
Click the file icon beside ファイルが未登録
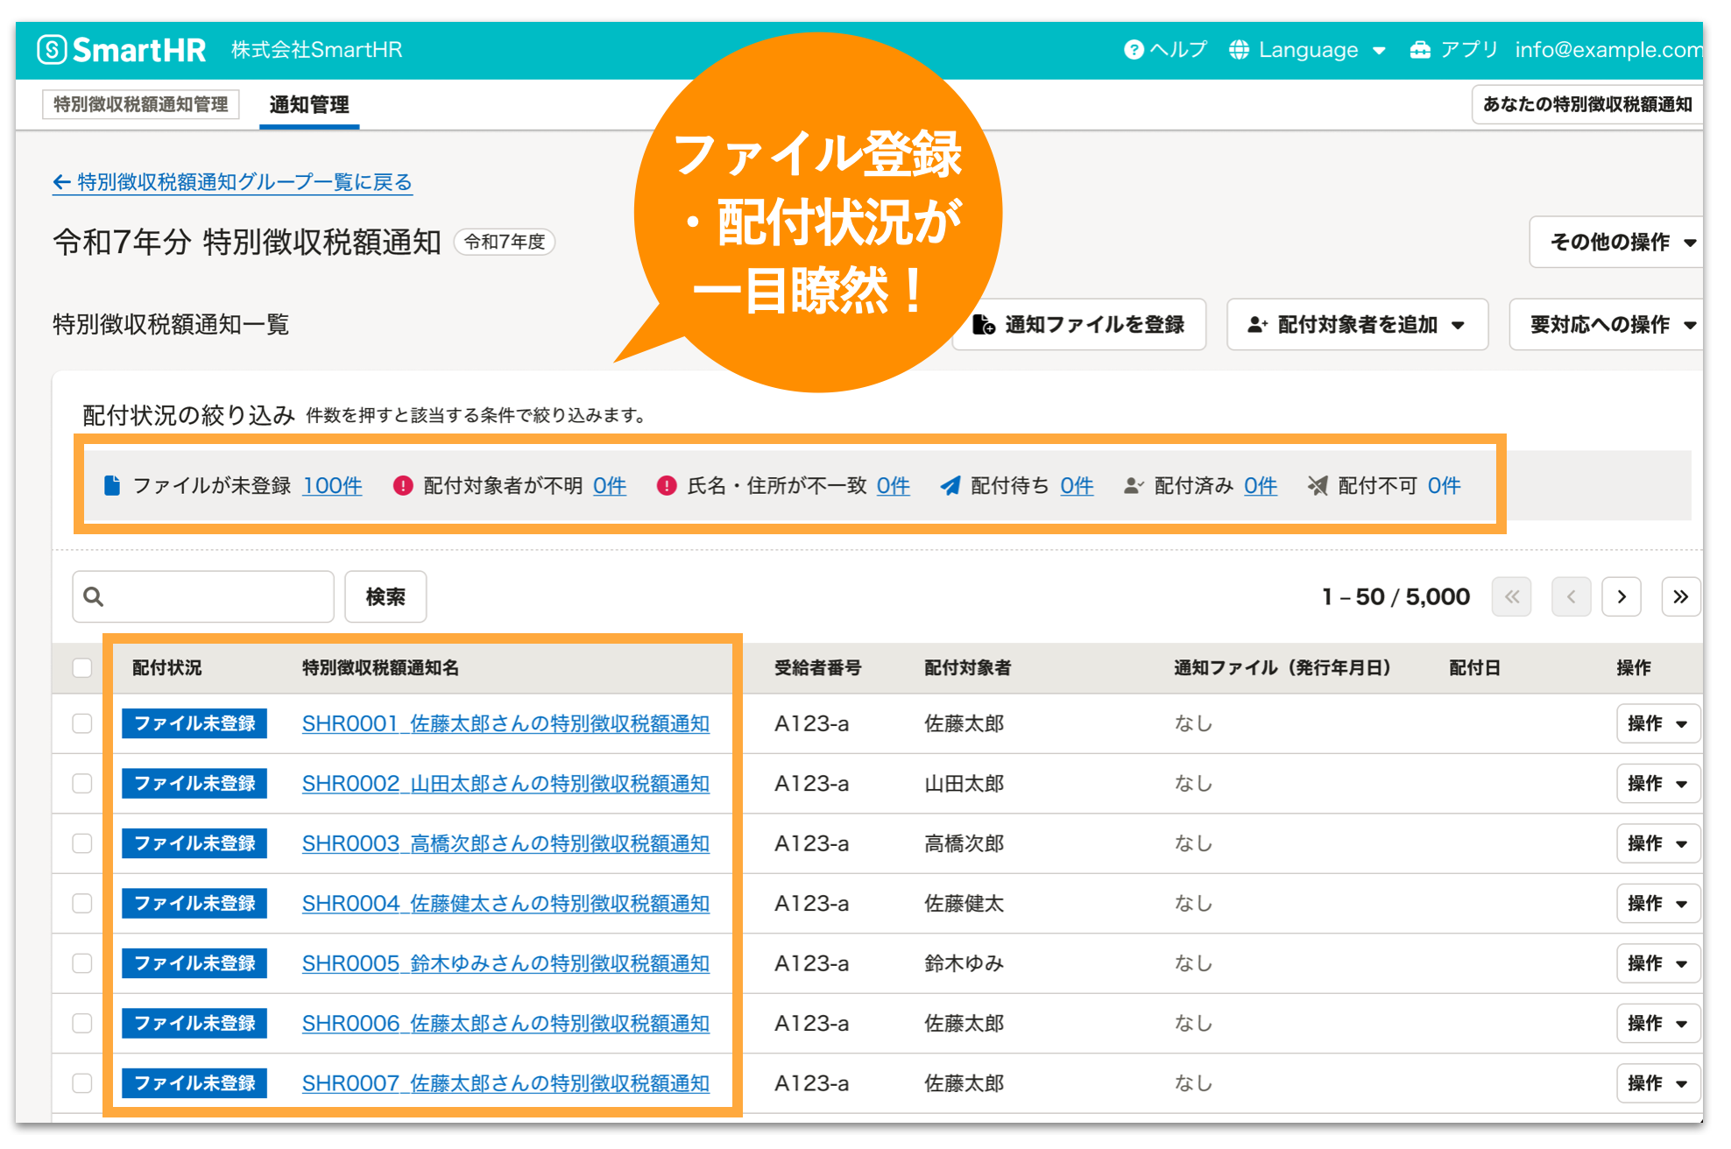pos(111,485)
